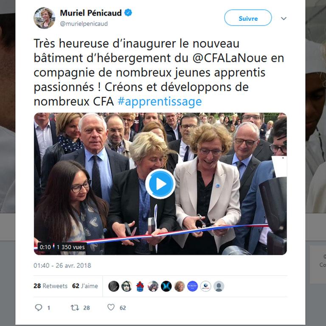Follow the account using the Suivre button
The image size is (326, 326).
[x=248, y=18]
